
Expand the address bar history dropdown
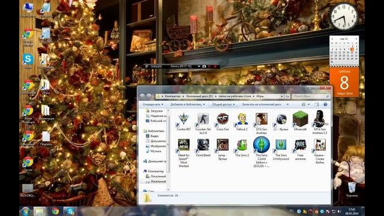[x=281, y=97]
